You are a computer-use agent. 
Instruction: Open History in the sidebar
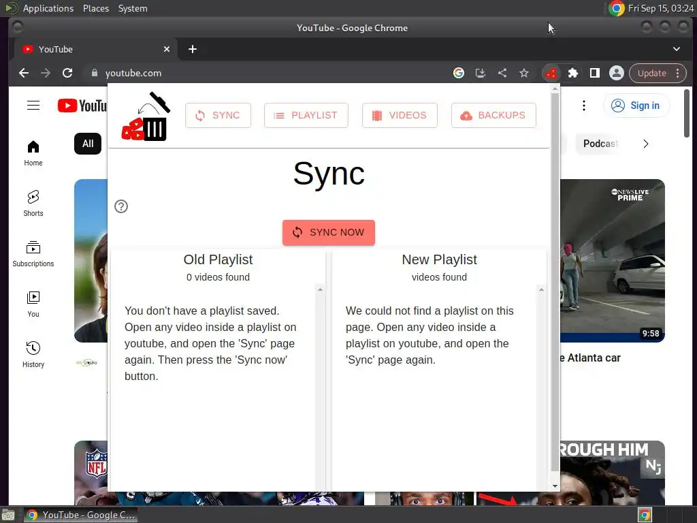click(x=33, y=354)
